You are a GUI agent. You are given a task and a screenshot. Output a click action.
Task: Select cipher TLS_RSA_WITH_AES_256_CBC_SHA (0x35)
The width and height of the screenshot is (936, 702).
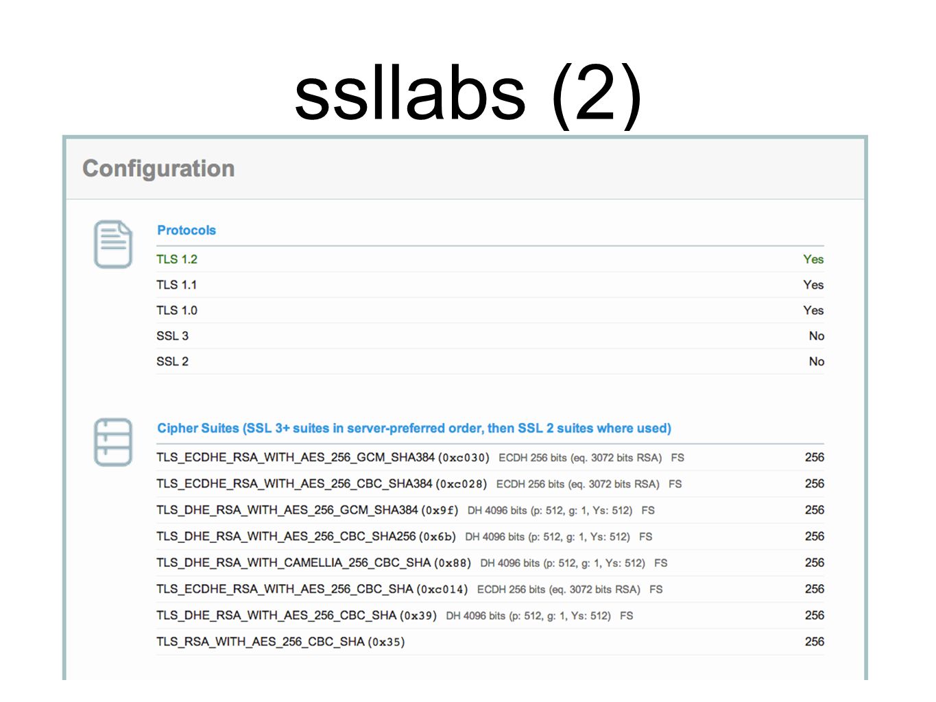click(490, 642)
